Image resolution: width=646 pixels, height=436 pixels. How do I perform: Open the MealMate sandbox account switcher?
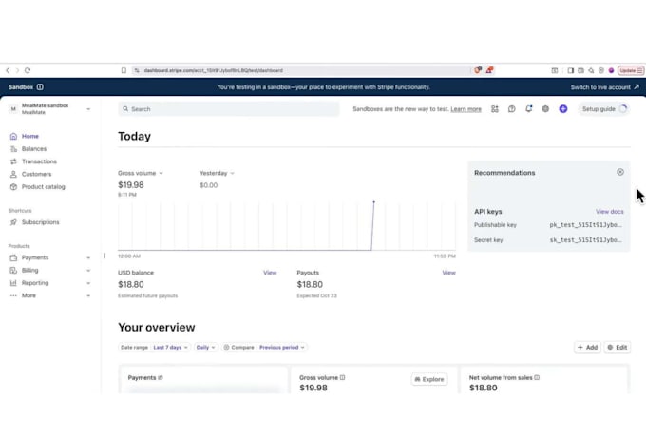point(49,109)
